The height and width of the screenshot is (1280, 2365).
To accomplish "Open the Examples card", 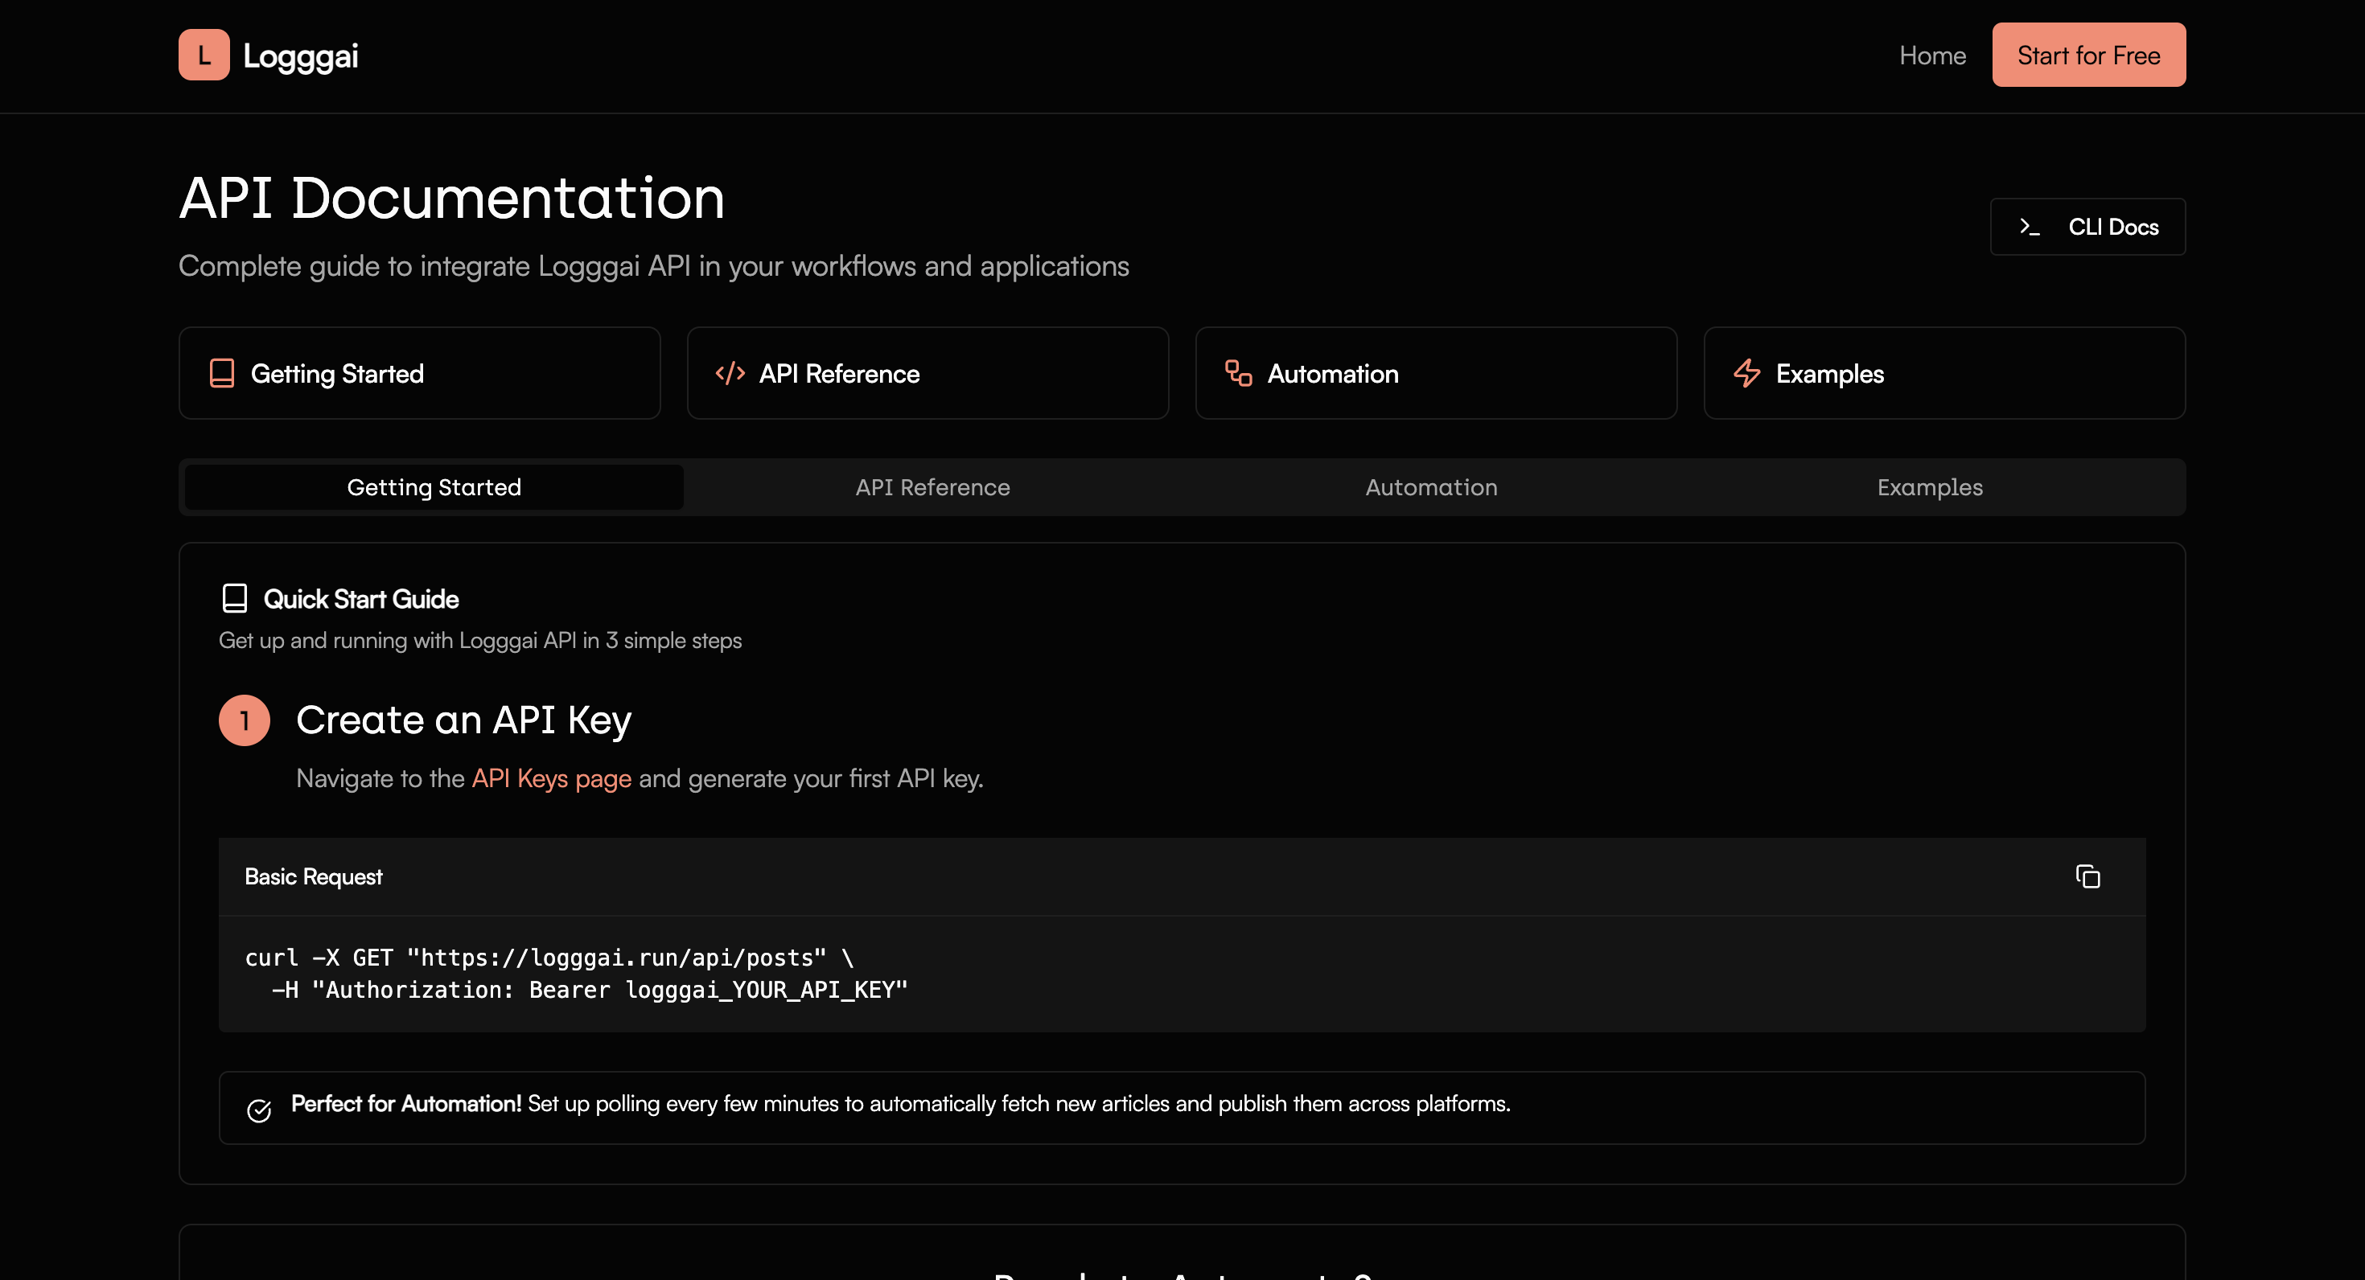I will (x=1944, y=373).
